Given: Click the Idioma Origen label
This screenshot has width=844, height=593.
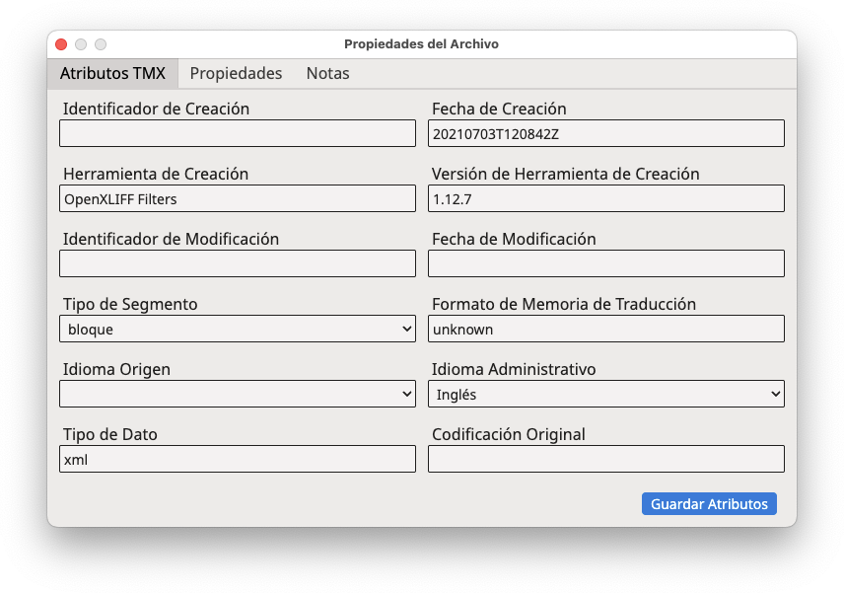Looking at the screenshot, I should (x=116, y=369).
